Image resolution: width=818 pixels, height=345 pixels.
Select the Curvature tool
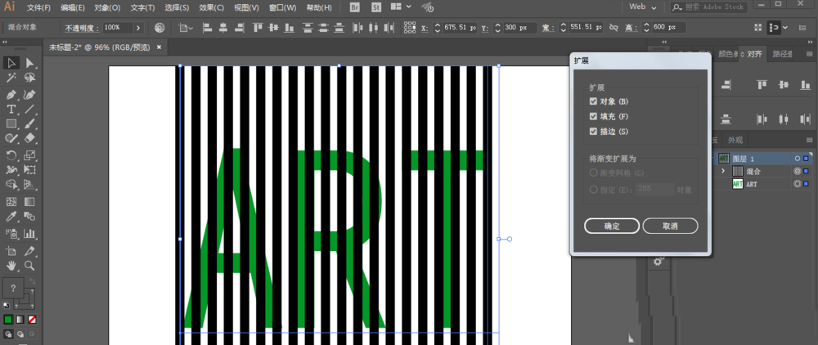point(29,95)
